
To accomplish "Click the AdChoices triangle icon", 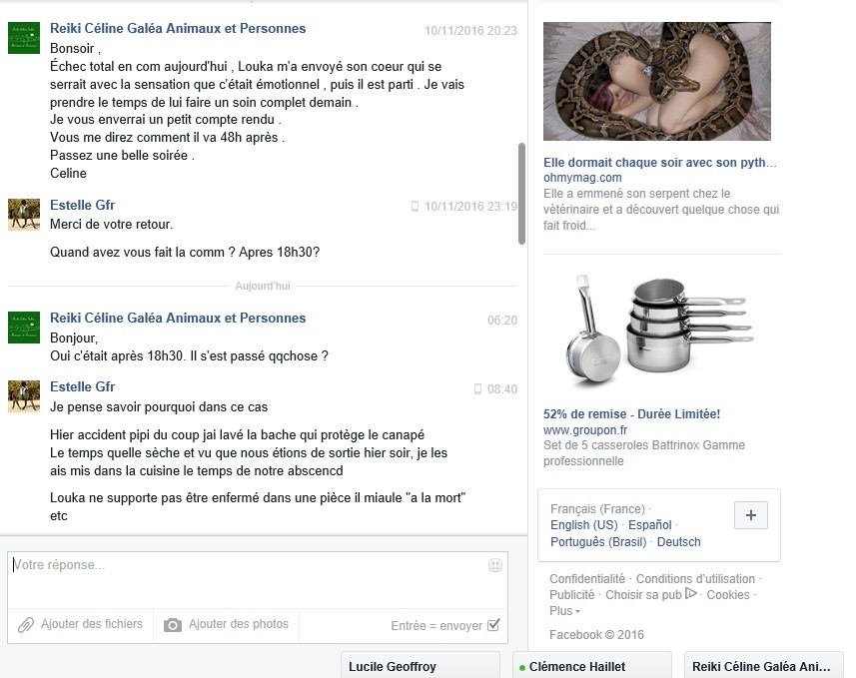I will (x=691, y=593).
